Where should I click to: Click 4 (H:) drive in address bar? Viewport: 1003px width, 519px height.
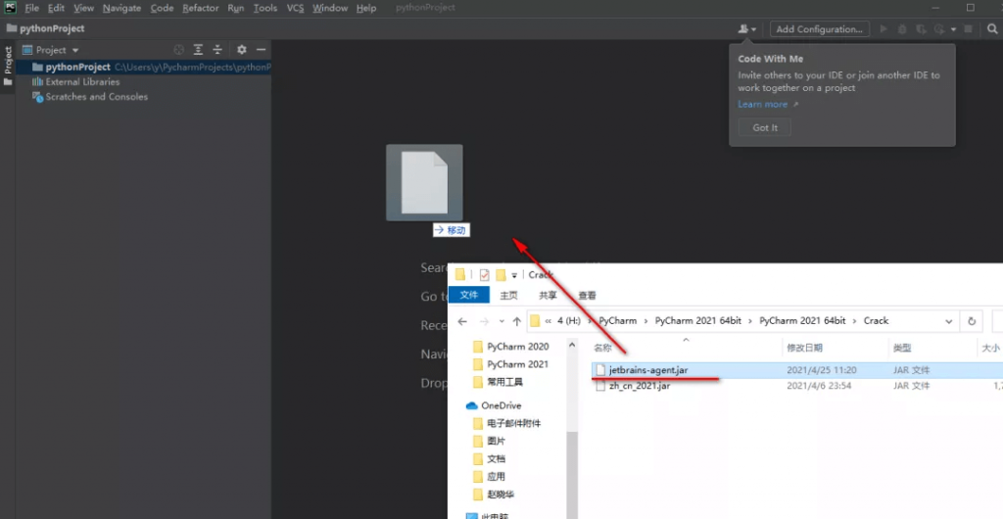(569, 321)
